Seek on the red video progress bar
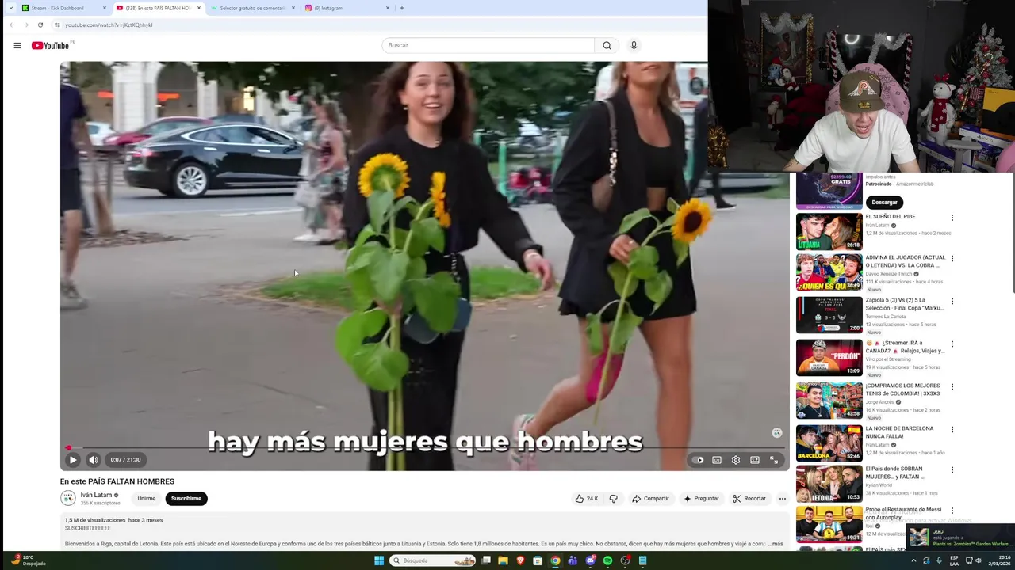The image size is (1015, 570). pyautogui.click(x=424, y=448)
